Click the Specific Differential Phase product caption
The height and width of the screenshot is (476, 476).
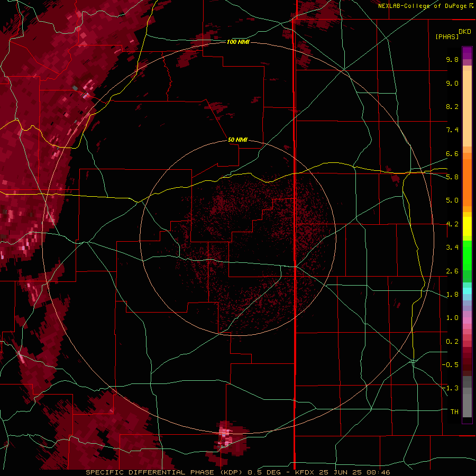[163, 472]
